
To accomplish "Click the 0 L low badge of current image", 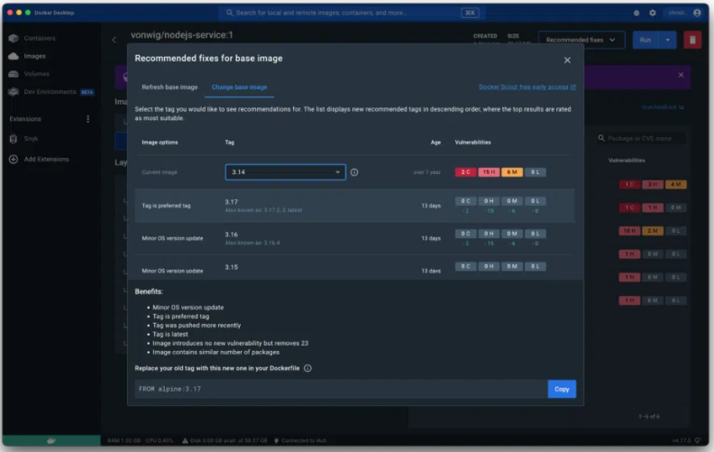I will pos(535,172).
